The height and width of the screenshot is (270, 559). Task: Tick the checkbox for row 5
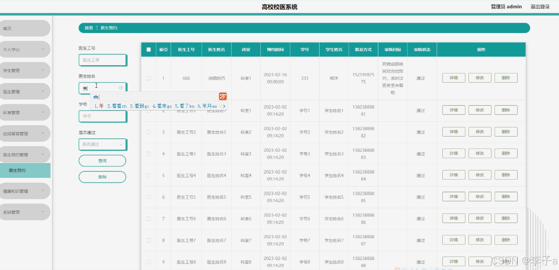[x=148, y=176]
